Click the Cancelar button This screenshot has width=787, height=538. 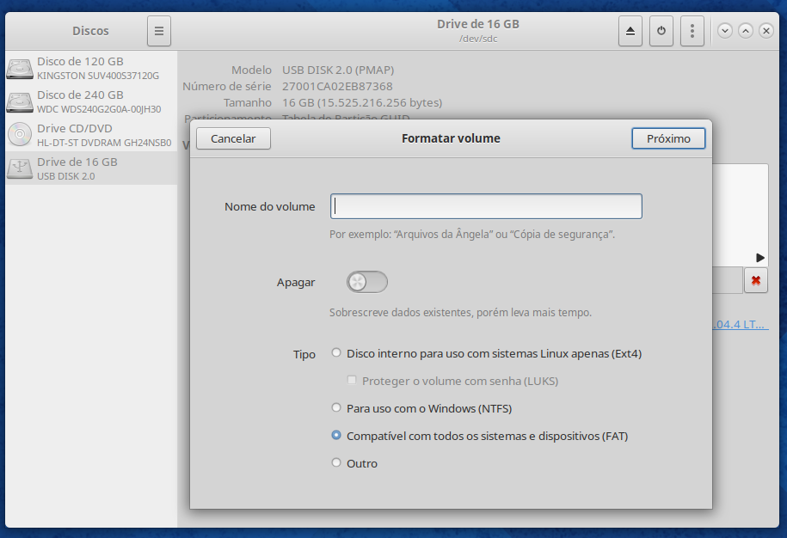pyautogui.click(x=233, y=138)
